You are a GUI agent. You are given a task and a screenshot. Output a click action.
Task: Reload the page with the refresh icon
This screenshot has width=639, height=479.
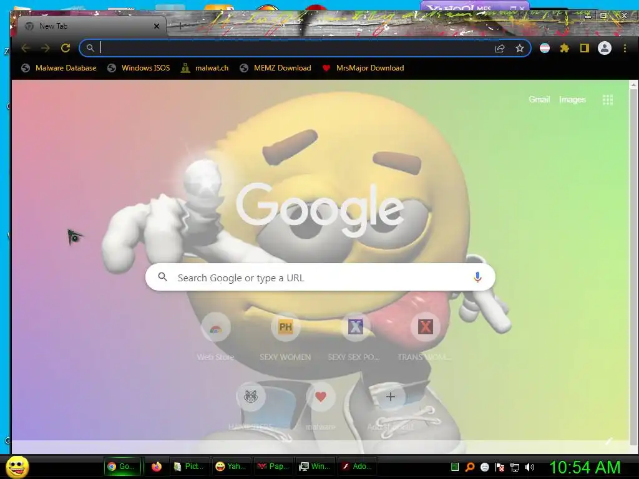[65, 48]
